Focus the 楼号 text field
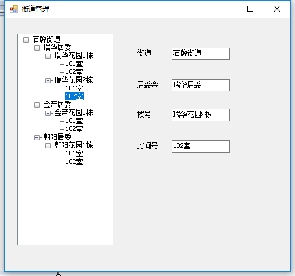 point(201,115)
